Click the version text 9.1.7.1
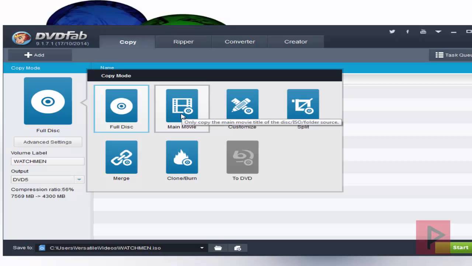 click(62, 44)
